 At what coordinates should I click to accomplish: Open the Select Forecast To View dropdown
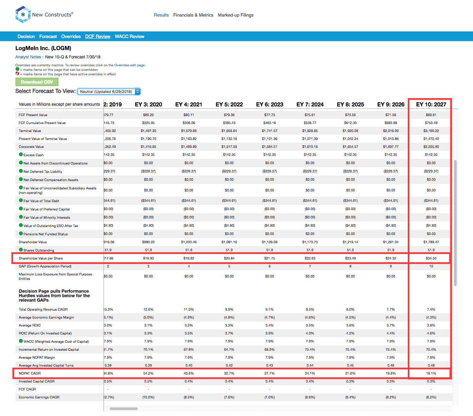point(109,92)
